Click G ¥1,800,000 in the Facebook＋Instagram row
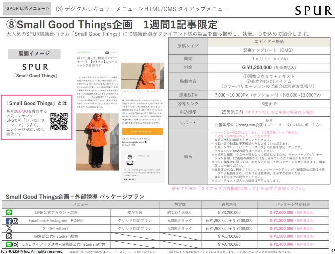335x254 pixels. [281, 221]
